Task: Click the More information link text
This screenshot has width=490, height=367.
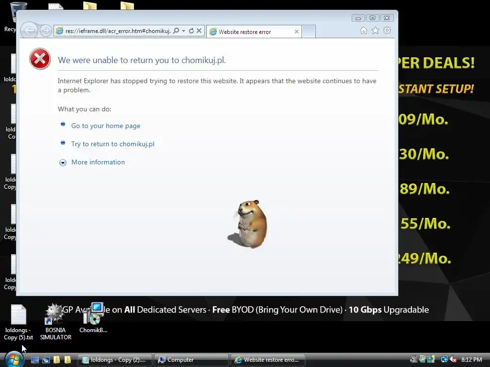Action: click(x=98, y=162)
